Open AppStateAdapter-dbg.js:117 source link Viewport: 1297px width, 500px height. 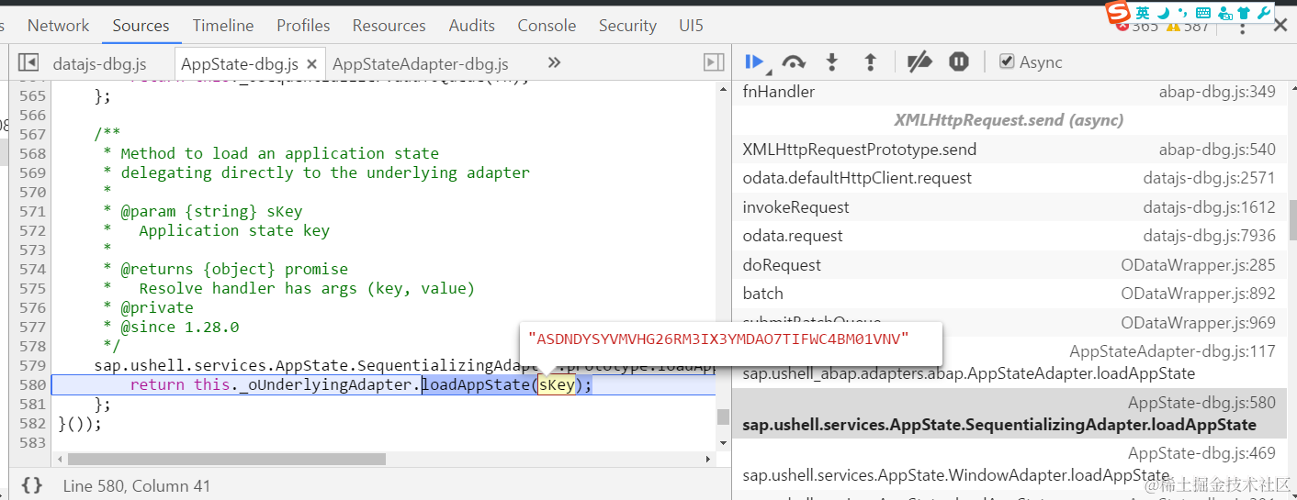[1173, 351]
